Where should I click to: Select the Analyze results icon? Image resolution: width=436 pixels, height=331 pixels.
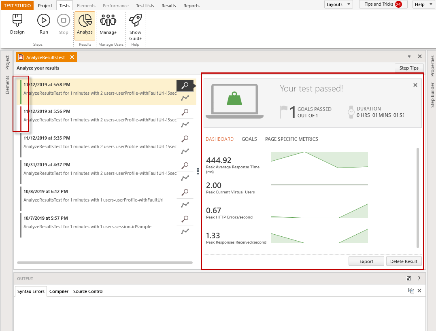click(x=85, y=25)
